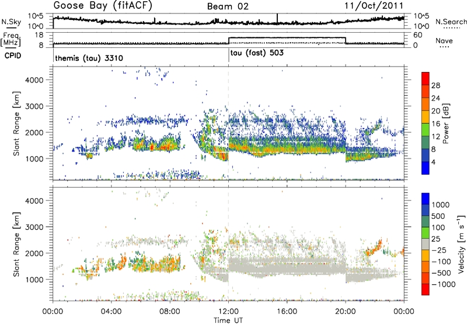The width and height of the screenshot is (467, 324).
Task: Click the '500' label on Velocity colorbar
Action: point(438,216)
